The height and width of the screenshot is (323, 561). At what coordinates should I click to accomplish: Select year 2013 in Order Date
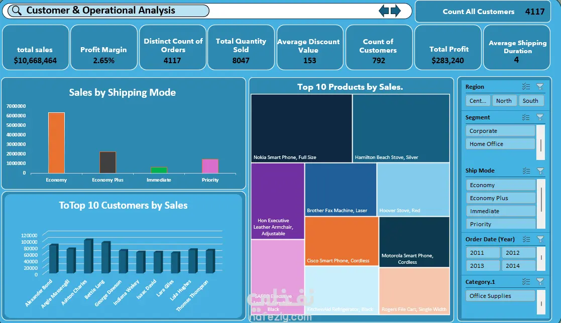(483, 265)
